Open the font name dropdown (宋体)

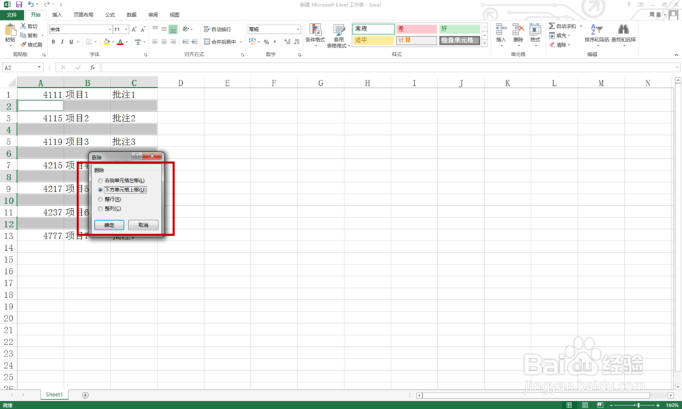(110, 29)
